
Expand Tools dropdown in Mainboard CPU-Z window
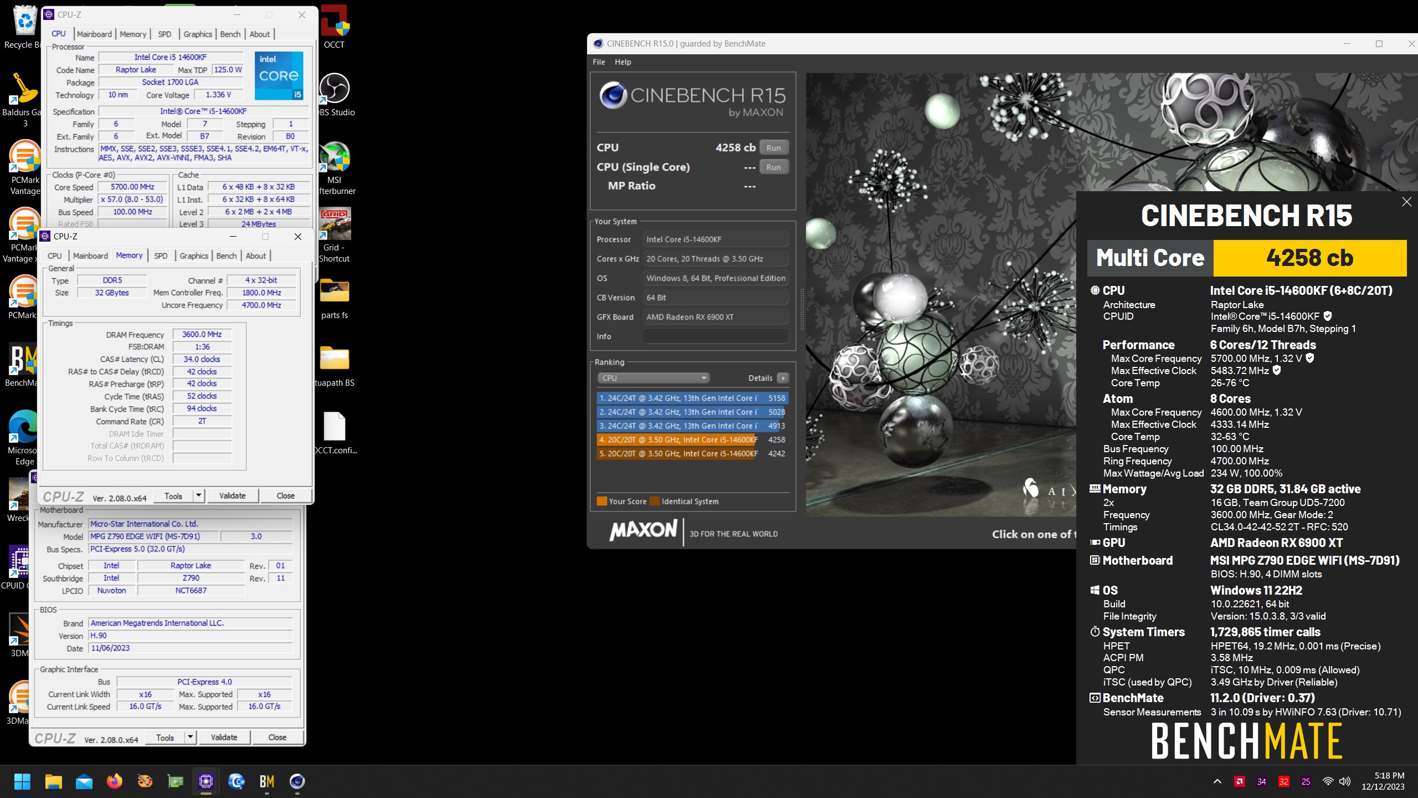191,738
